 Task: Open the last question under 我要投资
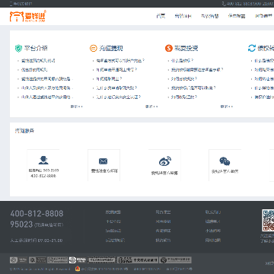[184, 97]
